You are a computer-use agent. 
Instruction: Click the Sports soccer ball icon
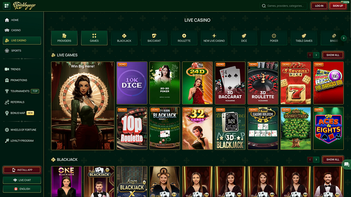tap(7, 51)
